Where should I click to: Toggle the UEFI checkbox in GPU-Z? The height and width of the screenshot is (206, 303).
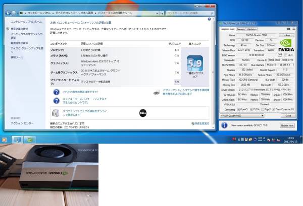286,55
